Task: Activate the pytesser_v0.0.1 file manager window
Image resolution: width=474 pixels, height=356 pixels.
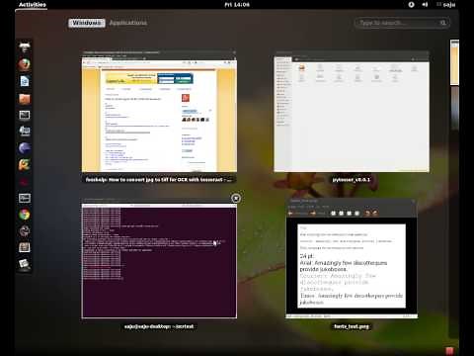Action: click(352, 112)
